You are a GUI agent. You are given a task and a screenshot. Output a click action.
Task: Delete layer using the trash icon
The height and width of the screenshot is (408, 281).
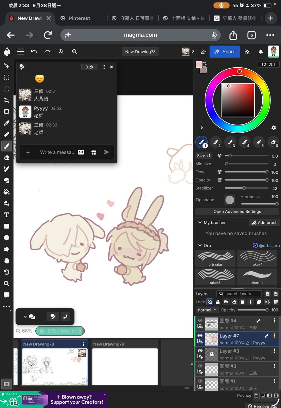click(242, 302)
